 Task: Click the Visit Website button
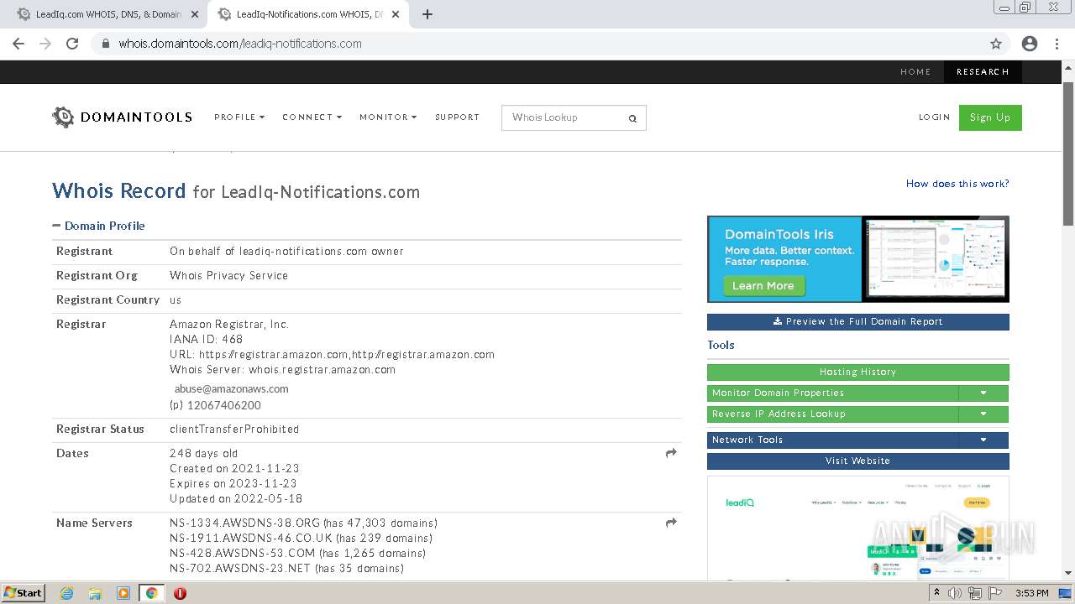857,461
